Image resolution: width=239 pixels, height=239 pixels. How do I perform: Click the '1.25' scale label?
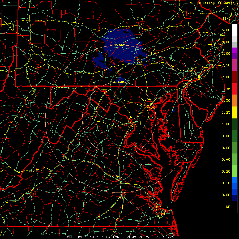(x=226, y=113)
